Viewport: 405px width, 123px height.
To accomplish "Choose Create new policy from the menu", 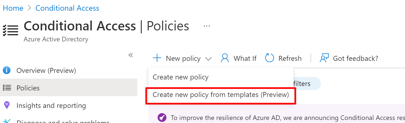I will pos(180,77).
